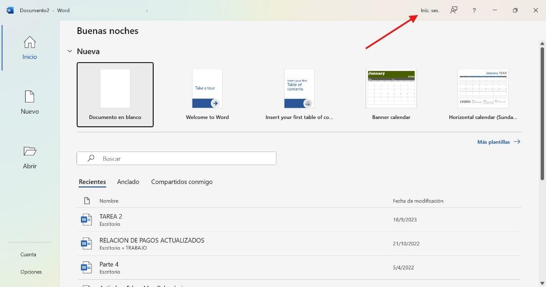Click Word file icon beside TAREA 2

pos(86,219)
